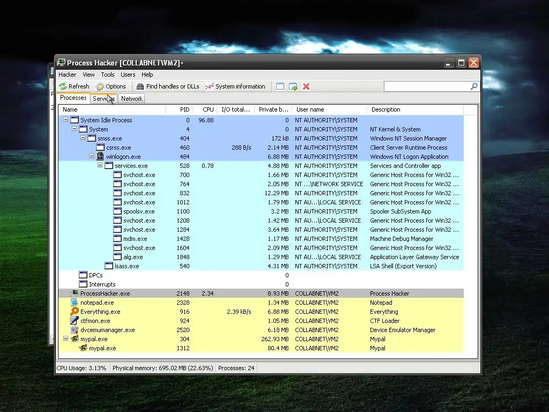Switch to the Network tab

coord(132,99)
